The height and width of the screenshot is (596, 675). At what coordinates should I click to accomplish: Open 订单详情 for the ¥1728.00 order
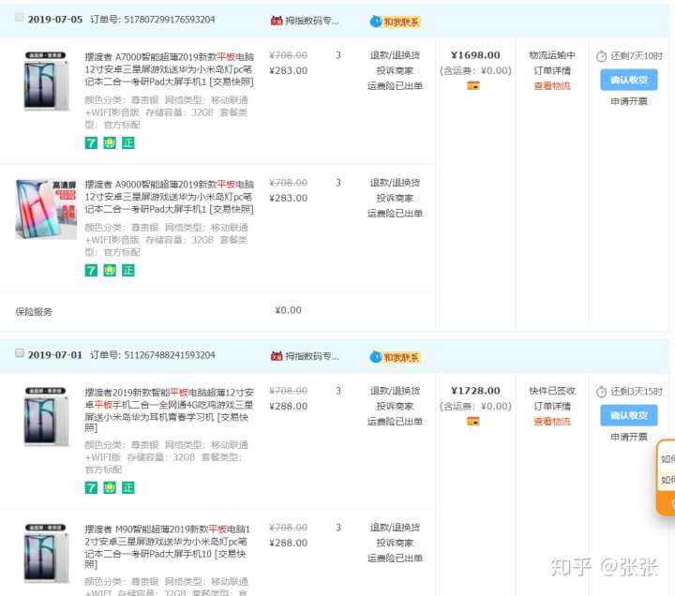[x=552, y=407]
